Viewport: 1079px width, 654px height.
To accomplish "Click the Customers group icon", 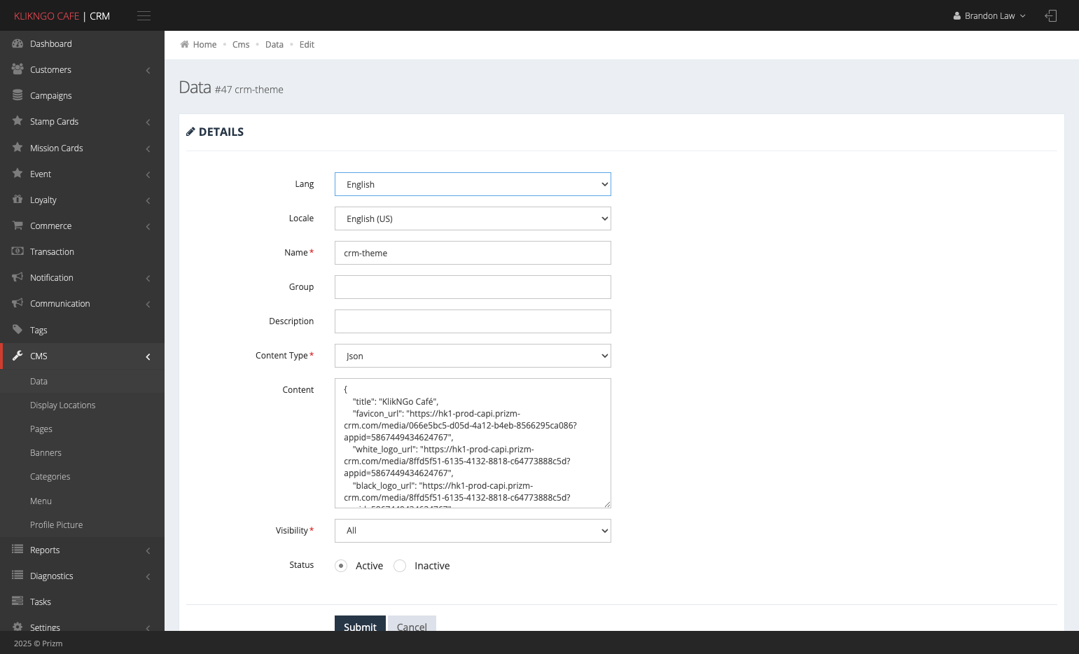I will (18, 69).
